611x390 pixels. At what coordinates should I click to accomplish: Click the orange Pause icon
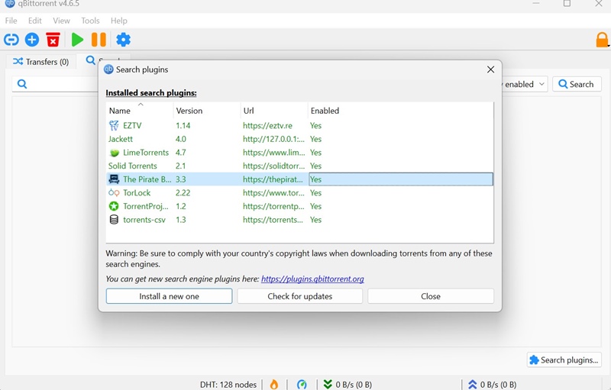tap(99, 40)
